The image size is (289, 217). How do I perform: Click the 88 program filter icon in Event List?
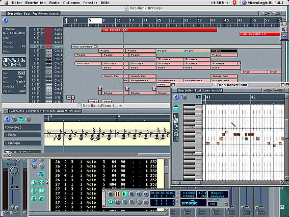coord(42,183)
